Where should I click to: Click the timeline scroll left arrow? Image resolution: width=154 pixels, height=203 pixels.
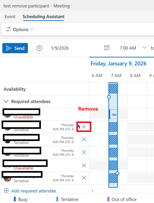click(92, 191)
